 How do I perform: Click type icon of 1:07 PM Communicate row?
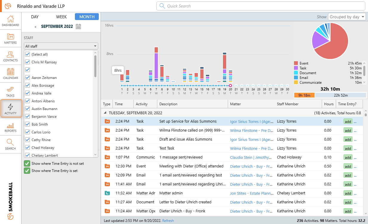click(x=107, y=157)
